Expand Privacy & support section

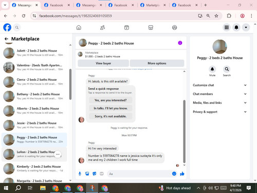point(219,112)
